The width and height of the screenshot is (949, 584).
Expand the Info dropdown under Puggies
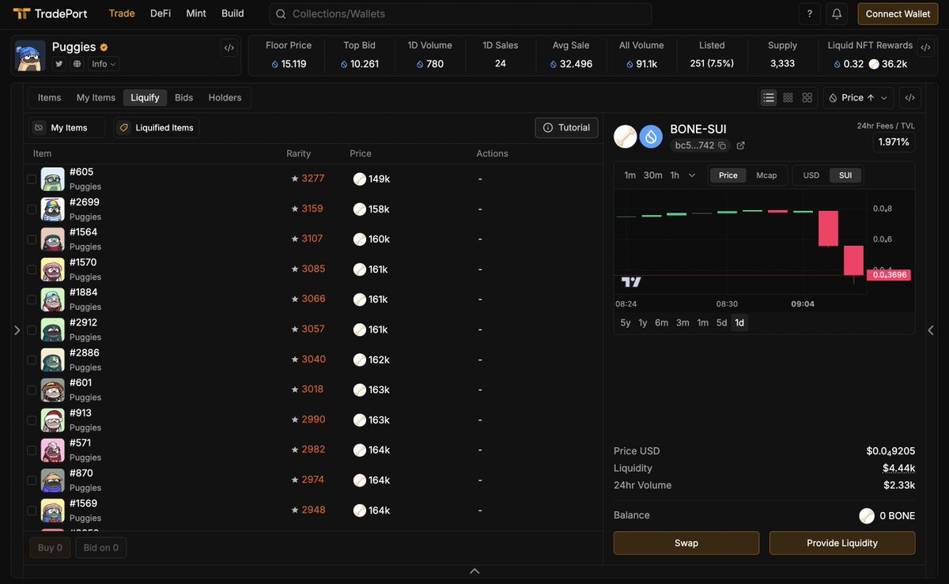[x=104, y=64]
